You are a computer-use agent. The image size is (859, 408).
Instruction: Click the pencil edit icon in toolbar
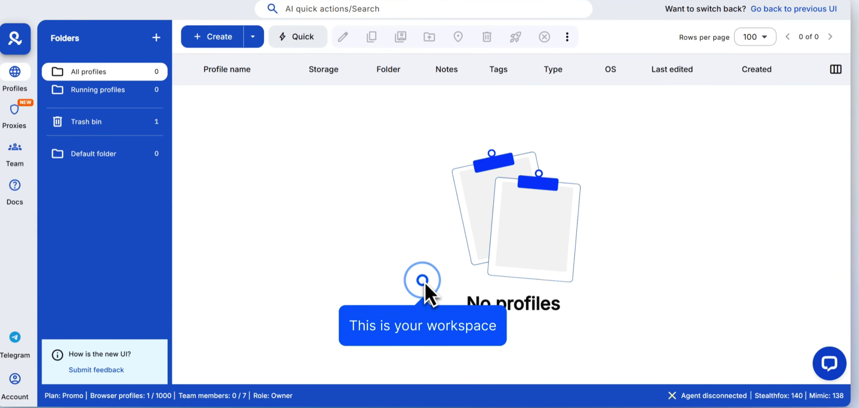(343, 37)
